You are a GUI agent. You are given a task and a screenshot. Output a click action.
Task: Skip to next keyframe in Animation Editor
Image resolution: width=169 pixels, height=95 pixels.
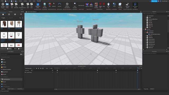point(41,68)
